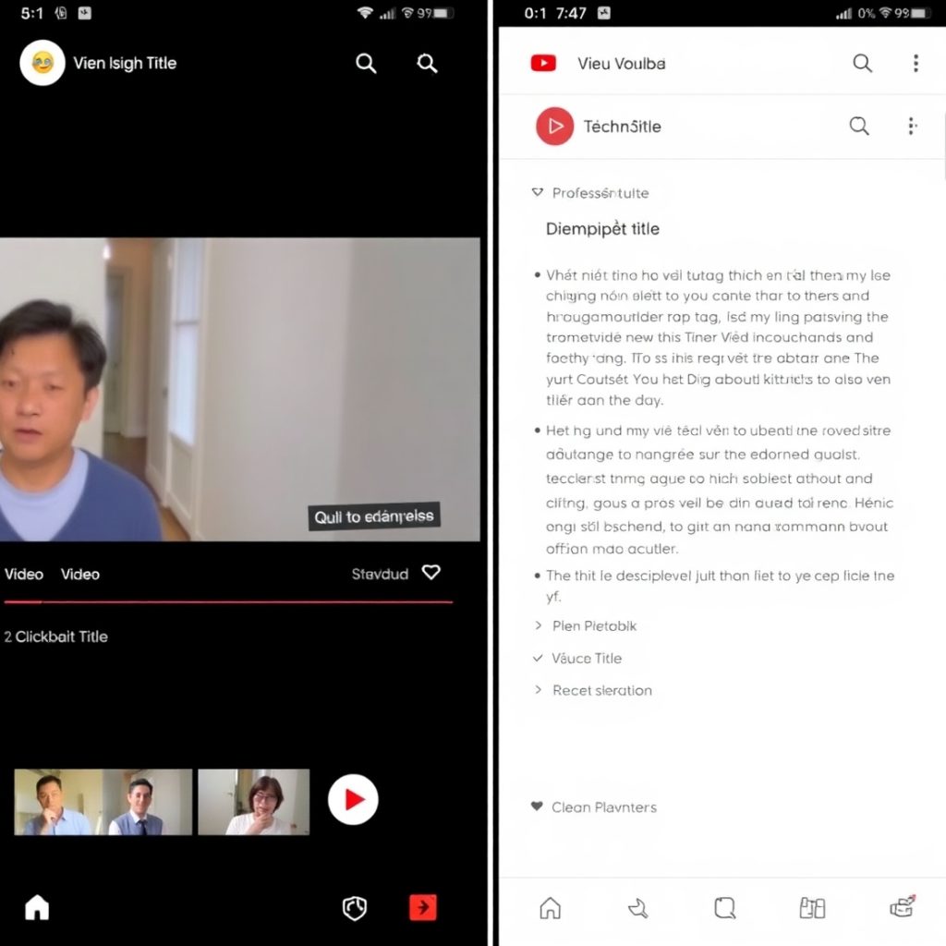Open the video call thumbnail with three people
The width and height of the screenshot is (946, 946).
[102, 800]
